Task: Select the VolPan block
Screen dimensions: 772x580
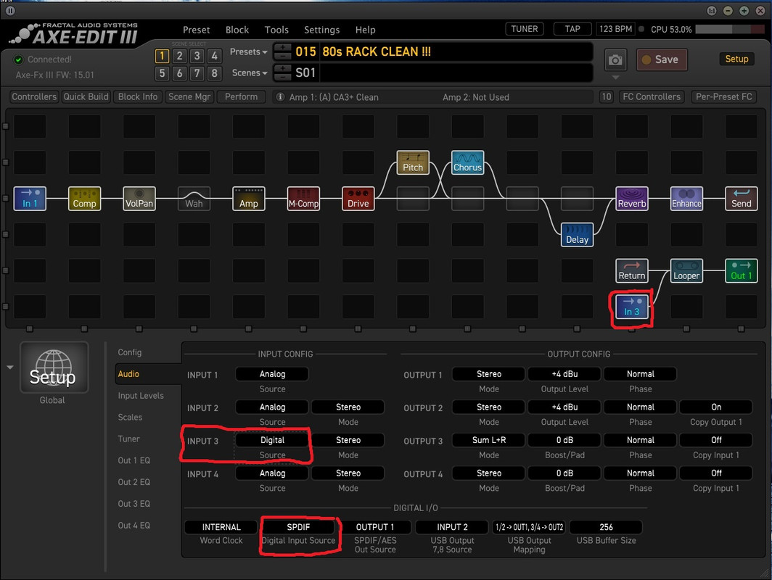Action: pyautogui.click(x=139, y=198)
